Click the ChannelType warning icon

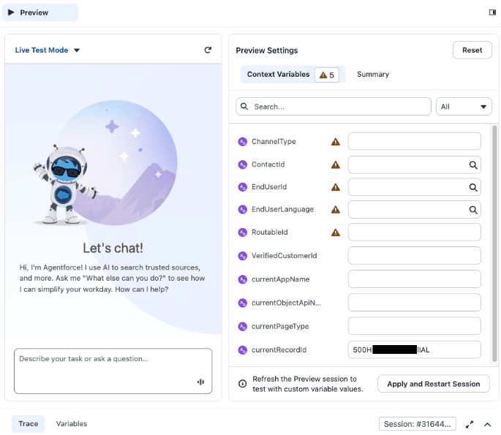pos(336,142)
